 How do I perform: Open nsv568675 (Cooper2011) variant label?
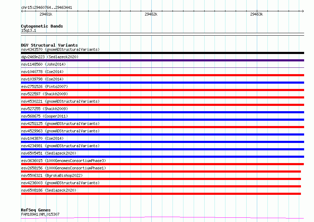pos(44,116)
